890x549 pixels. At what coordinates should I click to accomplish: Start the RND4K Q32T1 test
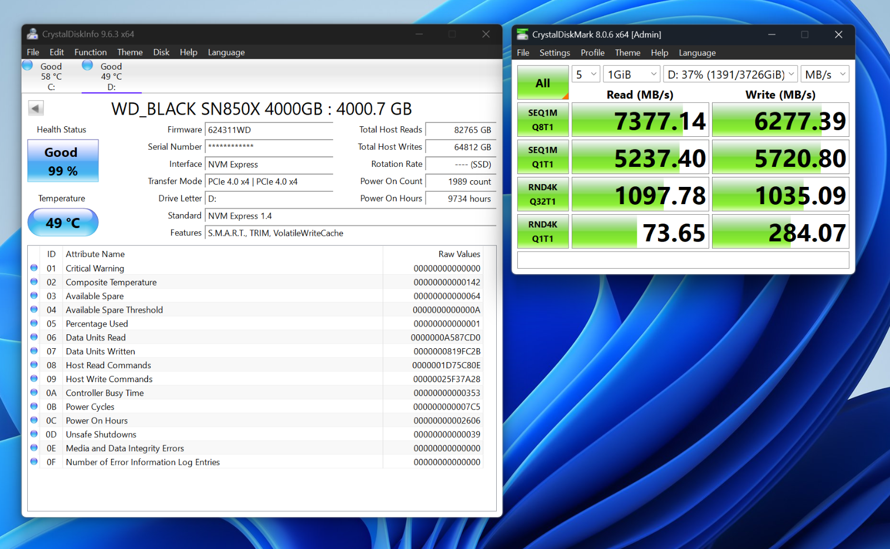pyautogui.click(x=543, y=194)
